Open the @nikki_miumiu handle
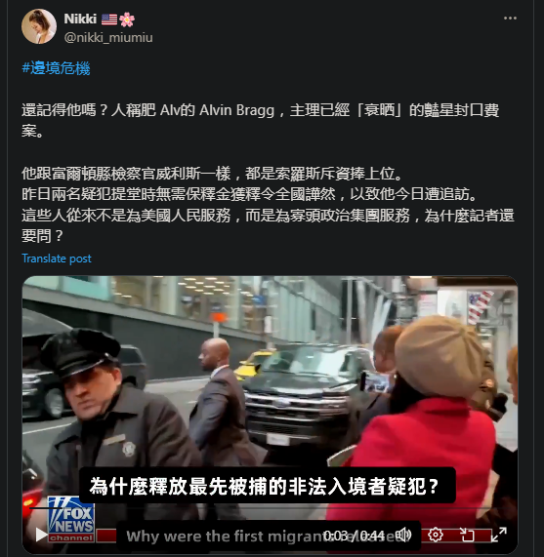This screenshot has width=544, height=557. [x=108, y=37]
